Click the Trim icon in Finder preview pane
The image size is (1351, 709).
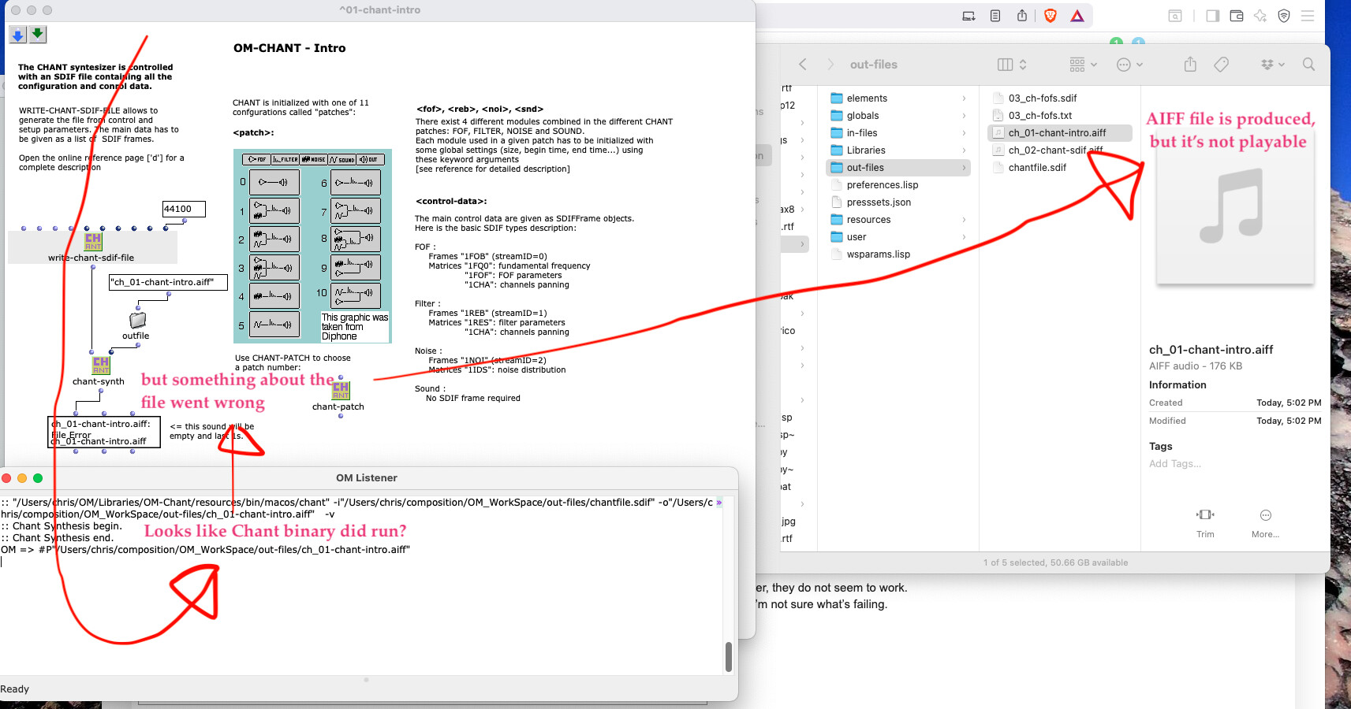pyautogui.click(x=1205, y=514)
